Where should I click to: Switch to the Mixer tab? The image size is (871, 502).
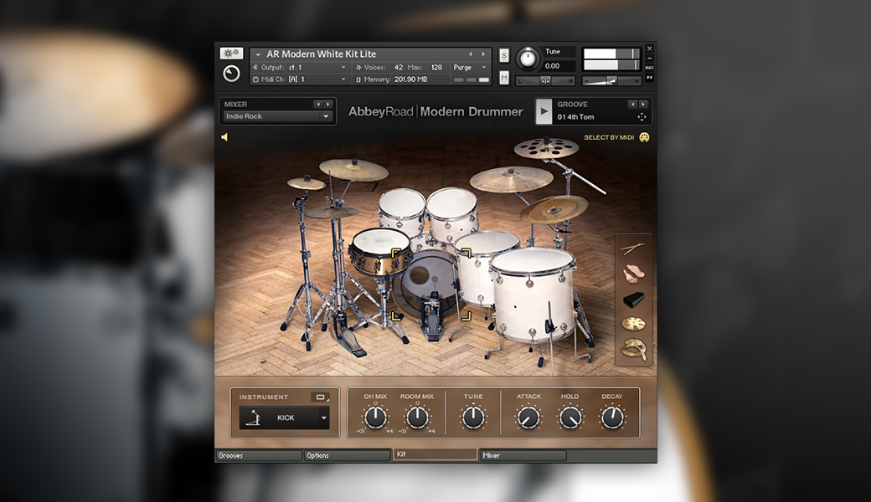pyautogui.click(x=523, y=455)
